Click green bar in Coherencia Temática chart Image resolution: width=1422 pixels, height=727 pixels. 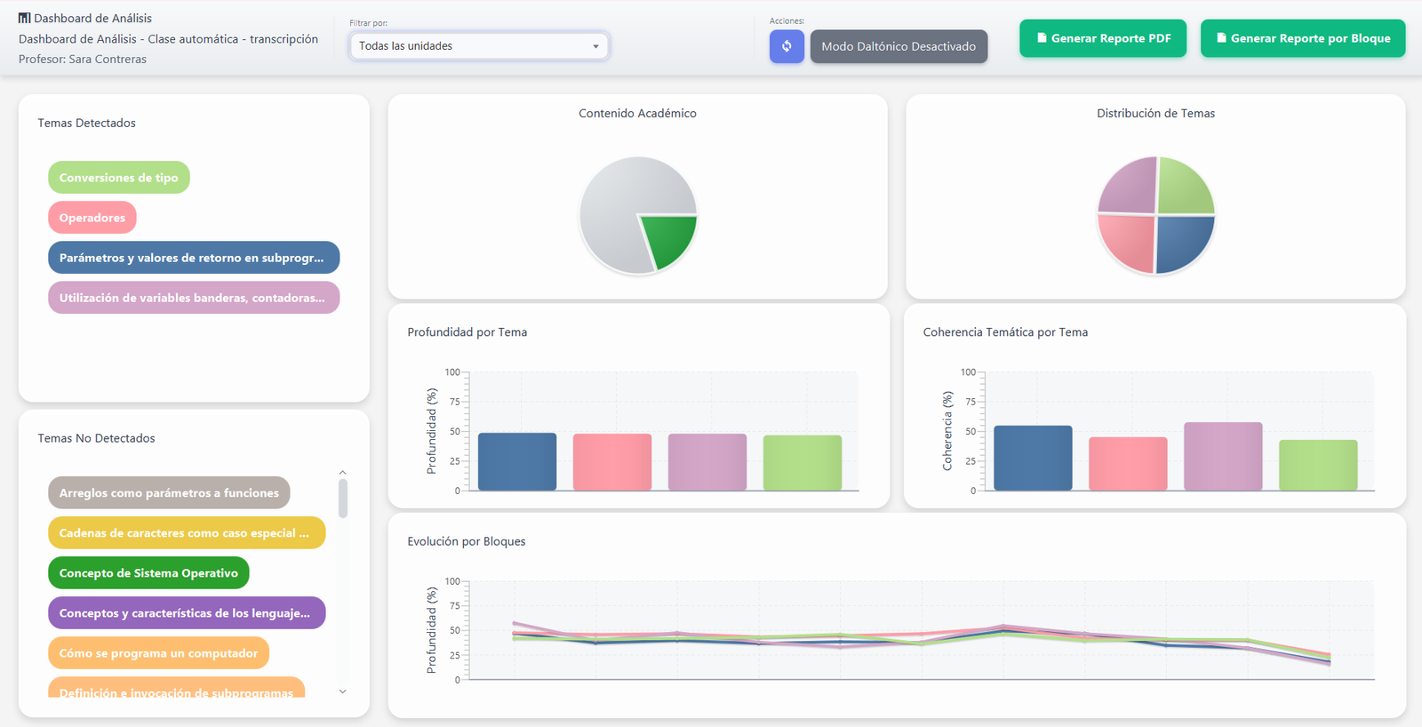1318,465
